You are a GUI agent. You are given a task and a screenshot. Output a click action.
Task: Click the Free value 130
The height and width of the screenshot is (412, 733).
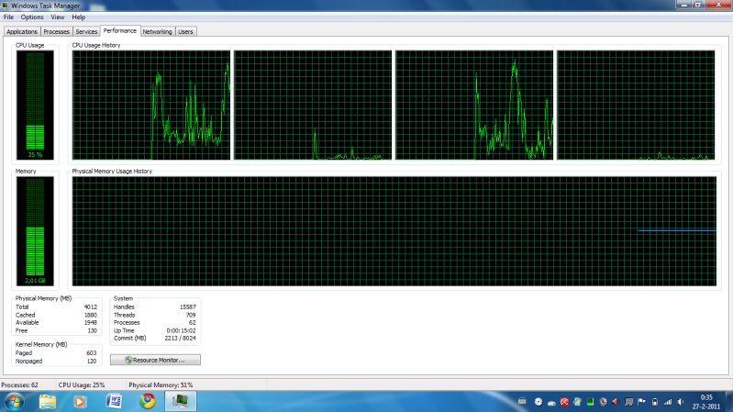pyautogui.click(x=93, y=330)
